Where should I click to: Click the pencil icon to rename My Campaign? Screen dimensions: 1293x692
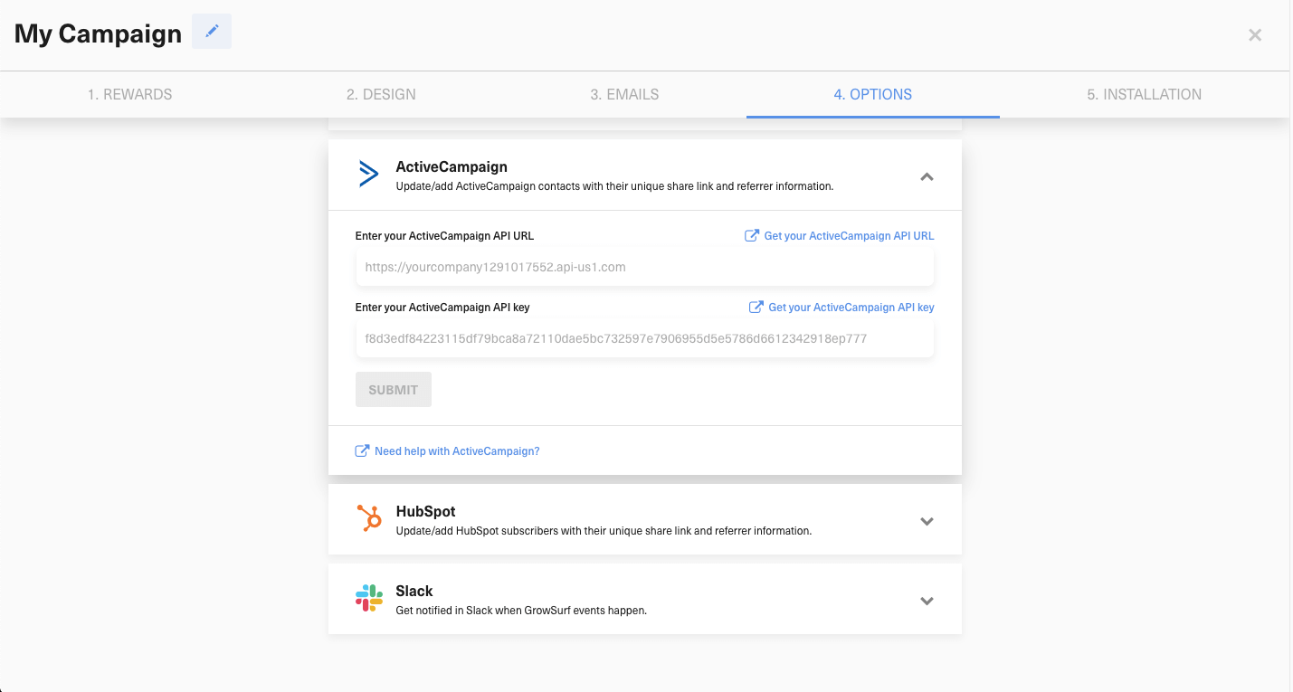212,31
